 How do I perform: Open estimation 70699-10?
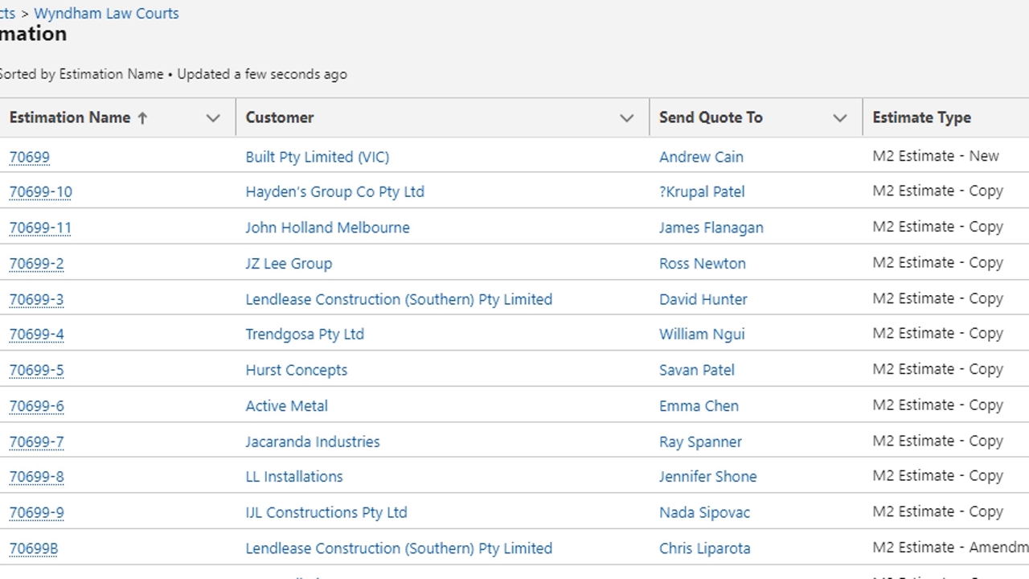tap(40, 192)
